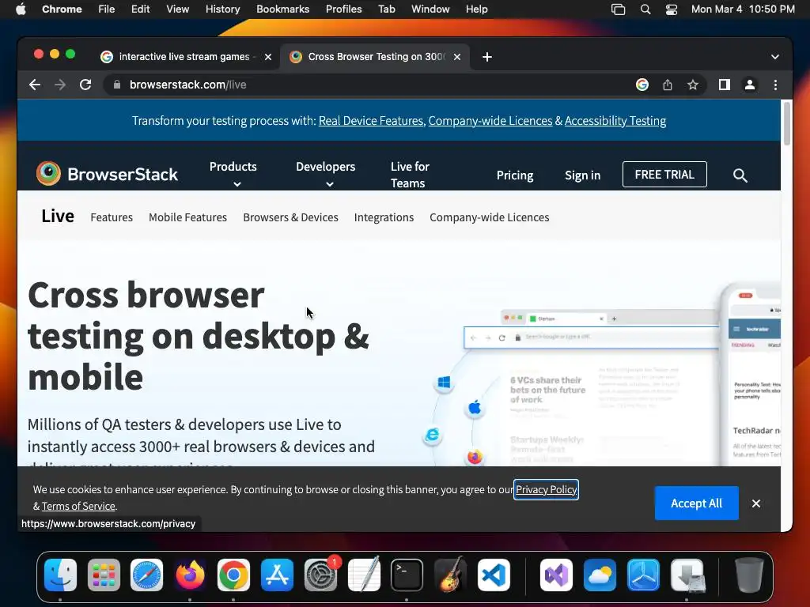The height and width of the screenshot is (607, 810).
Task: Reload the BrowserStack page
Action: (85, 85)
